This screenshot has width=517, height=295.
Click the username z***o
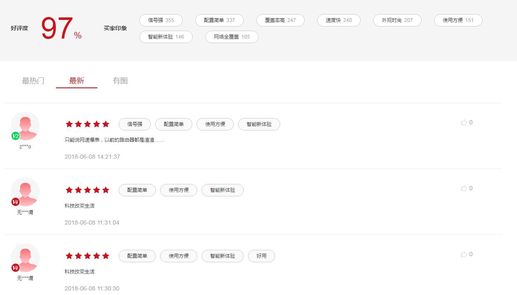click(x=25, y=147)
